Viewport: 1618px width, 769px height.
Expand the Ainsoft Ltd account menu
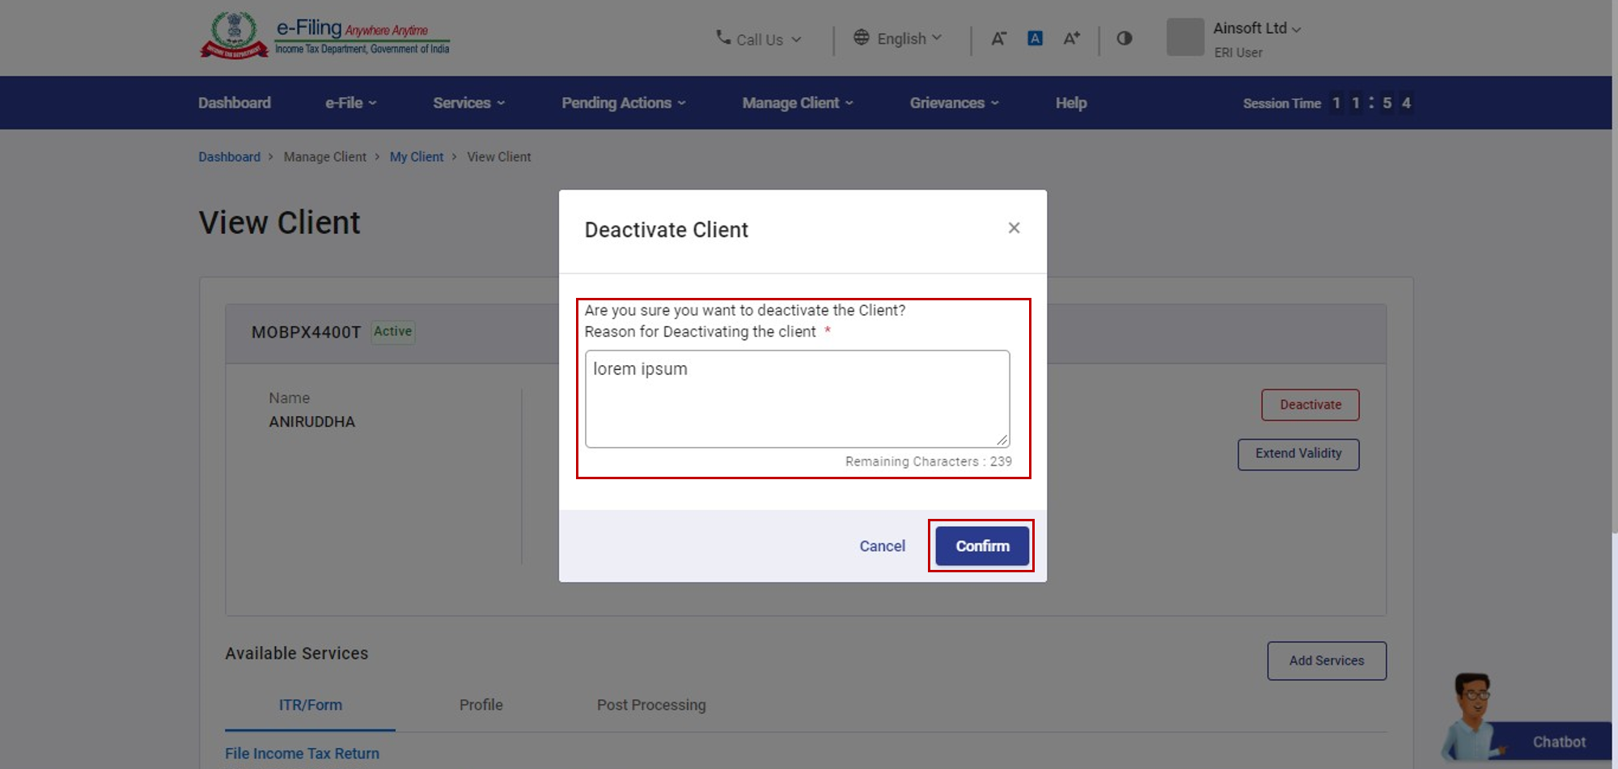[1256, 28]
